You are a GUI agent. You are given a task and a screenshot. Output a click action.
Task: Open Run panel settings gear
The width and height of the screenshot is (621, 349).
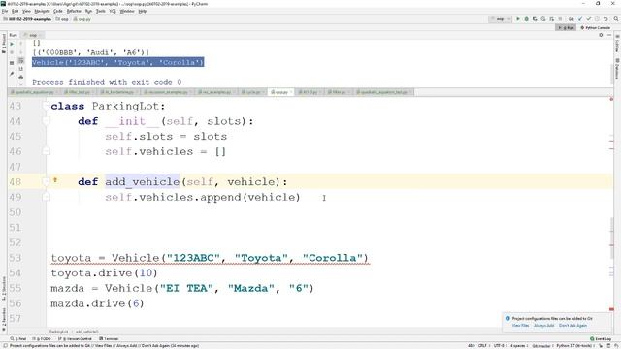(601, 35)
